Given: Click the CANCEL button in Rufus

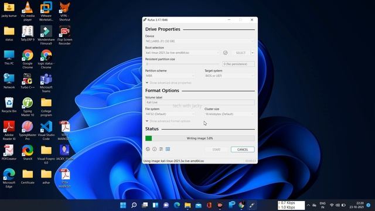Looking at the screenshot, I should tap(243, 149).
